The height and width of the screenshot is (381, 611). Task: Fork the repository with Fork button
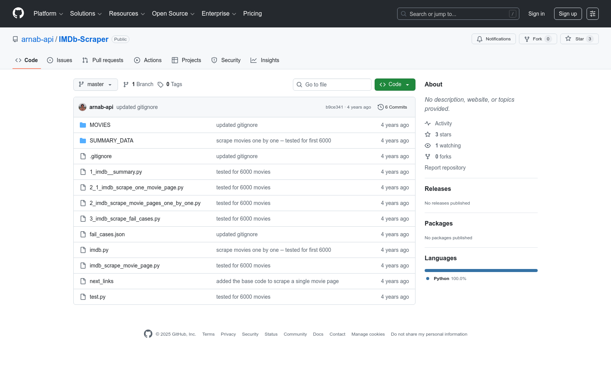click(x=538, y=39)
